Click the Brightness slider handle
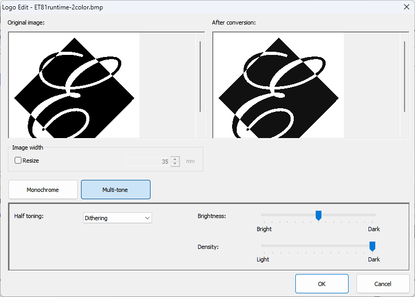 click(x=318, y=215)
